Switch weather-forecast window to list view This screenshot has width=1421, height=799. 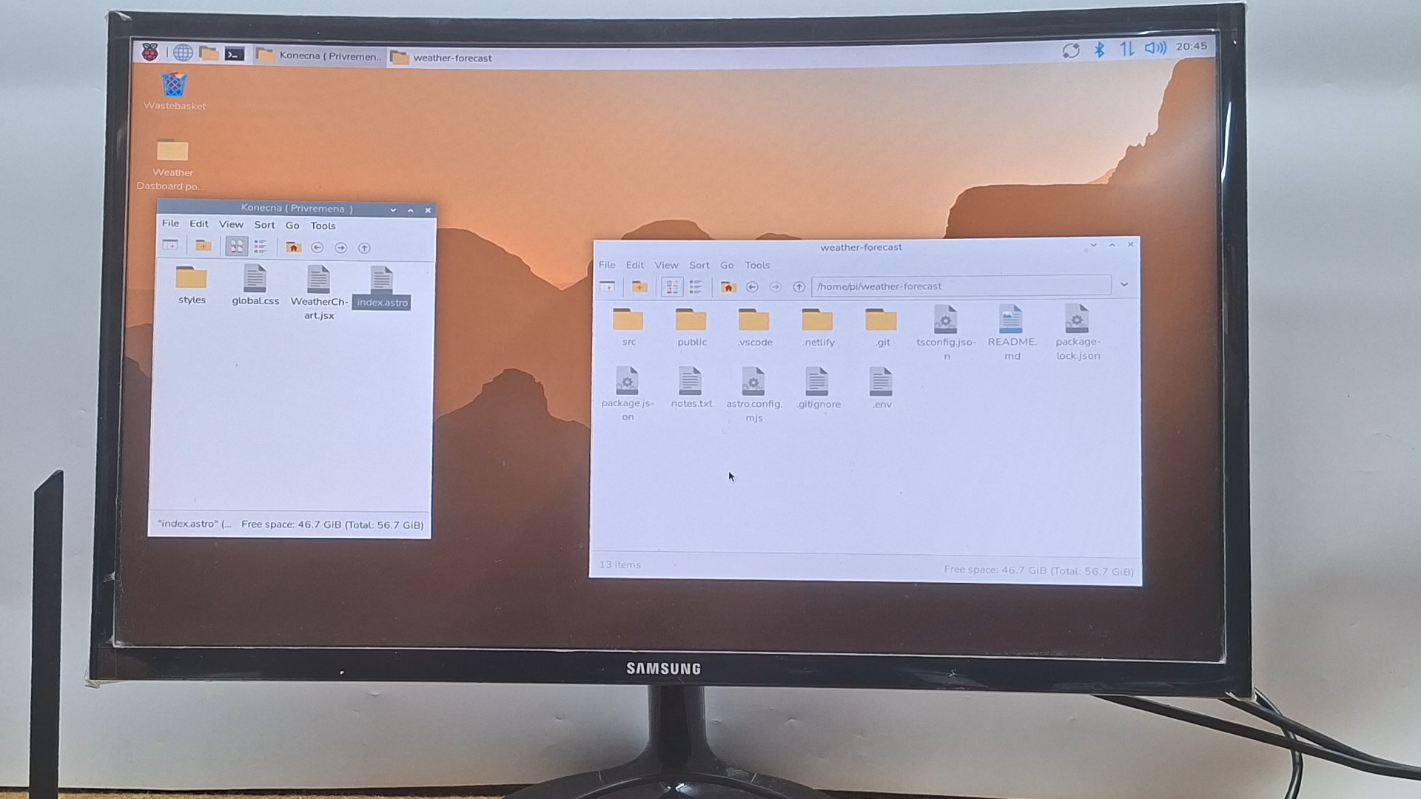[696, 287]
